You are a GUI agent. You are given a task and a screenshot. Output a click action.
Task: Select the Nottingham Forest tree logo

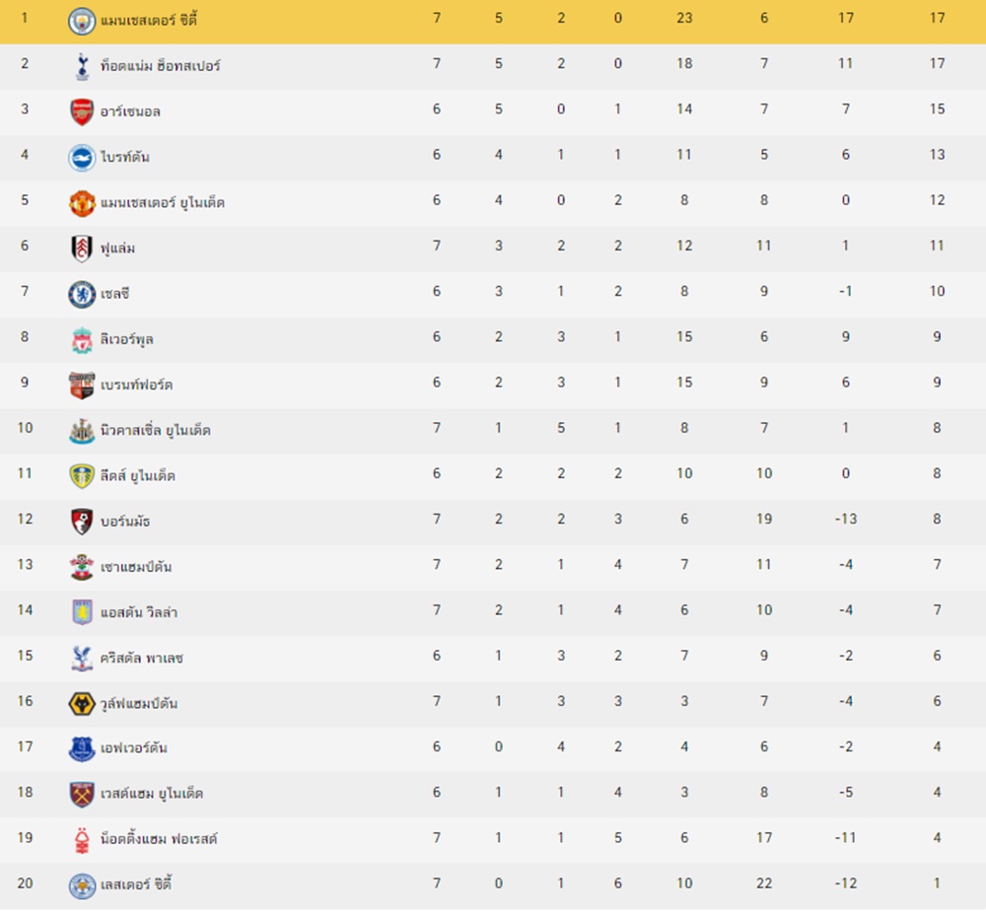(82, 840)
